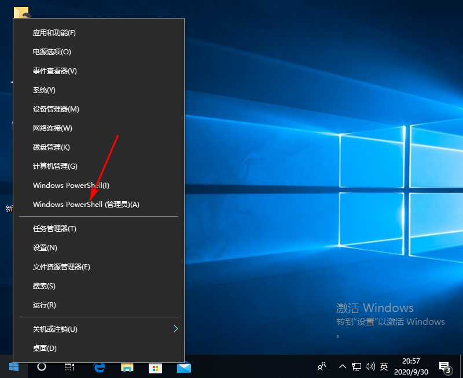
Task: Open the People icon in the system tray
Action: tap(322, 366)
